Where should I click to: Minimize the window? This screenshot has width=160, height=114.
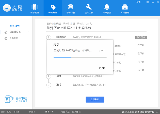[153, 2]
